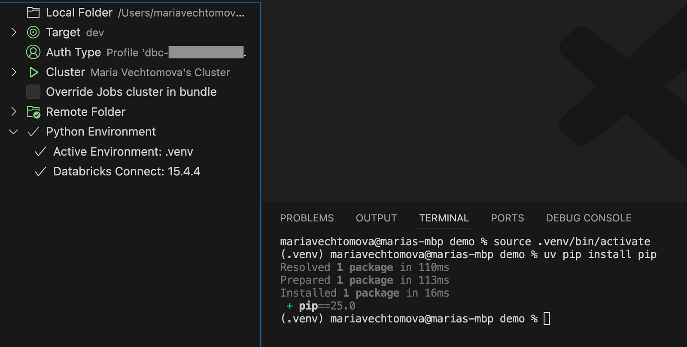Focus the terminal prompt cursor
The width and height of the screenshot is (687, 347).
click(547, 319)
